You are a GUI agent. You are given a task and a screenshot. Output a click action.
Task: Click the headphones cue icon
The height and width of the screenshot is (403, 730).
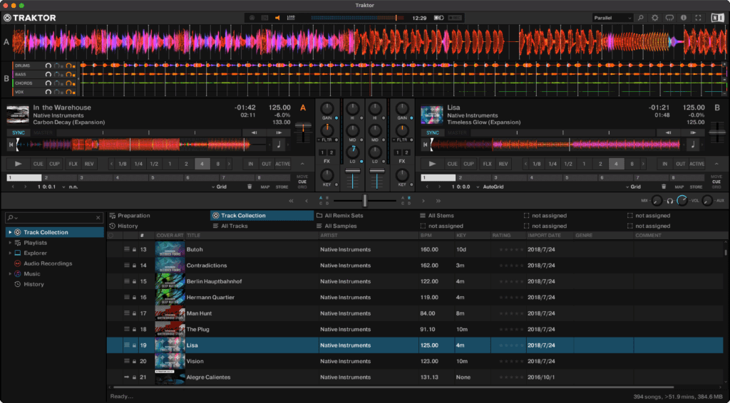coord(669,201)
